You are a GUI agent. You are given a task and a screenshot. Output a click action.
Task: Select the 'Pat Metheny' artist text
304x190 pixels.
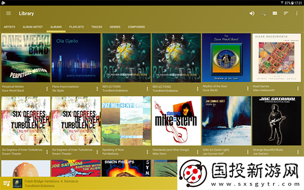(x=110, y=154)
